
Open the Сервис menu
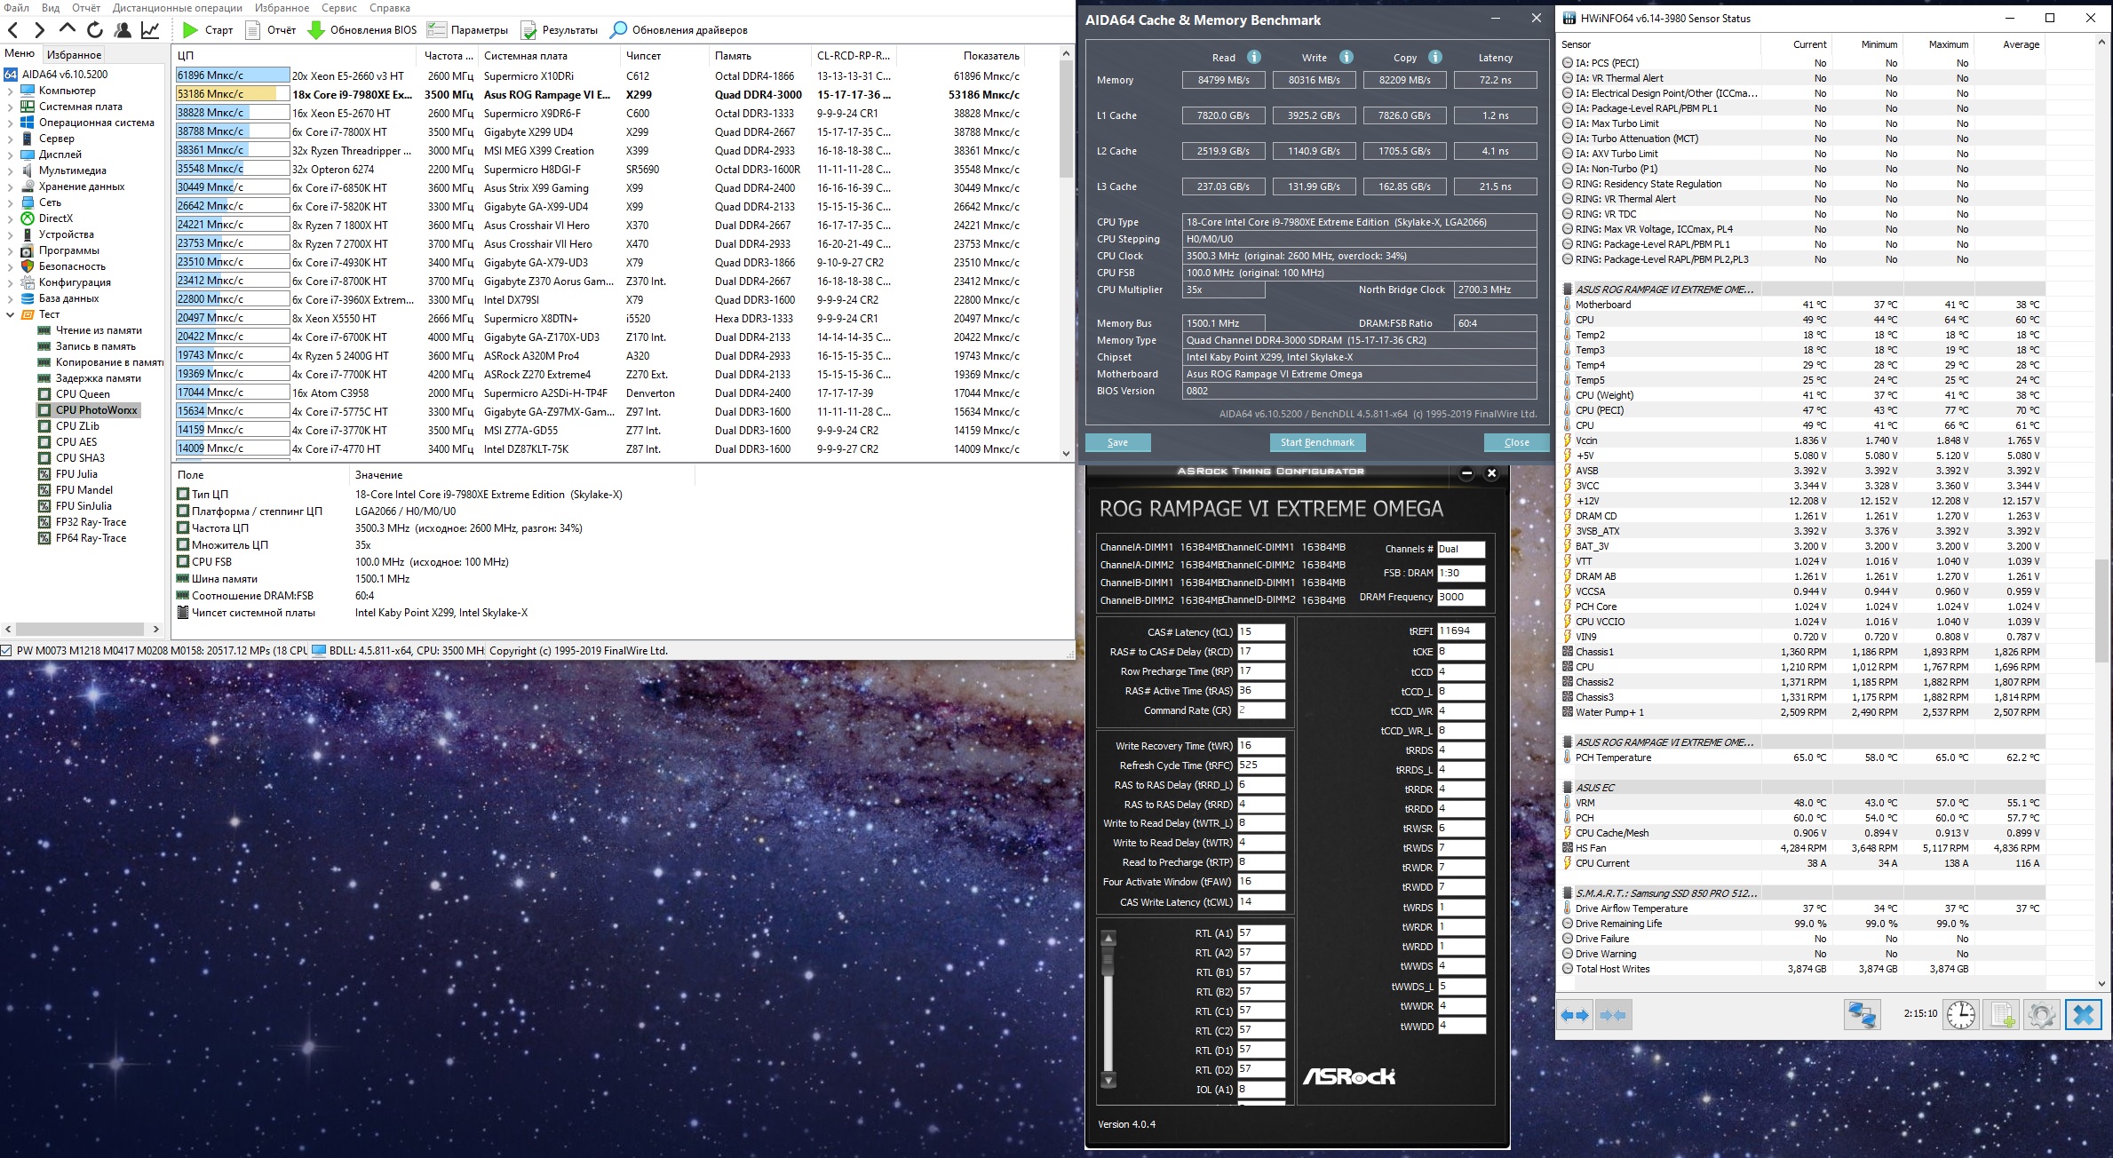[338, 8]
